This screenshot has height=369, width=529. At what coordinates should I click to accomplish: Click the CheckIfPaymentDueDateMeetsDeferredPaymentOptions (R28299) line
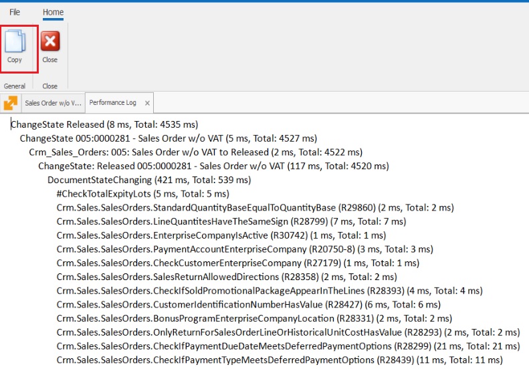click(288, 346)
